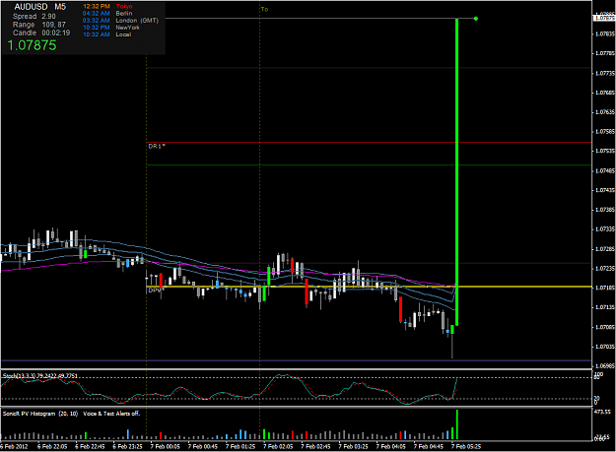Click the 7 Feb 00:05 time label
Screen dimensions: 616x452
click(x=166, y=446)
